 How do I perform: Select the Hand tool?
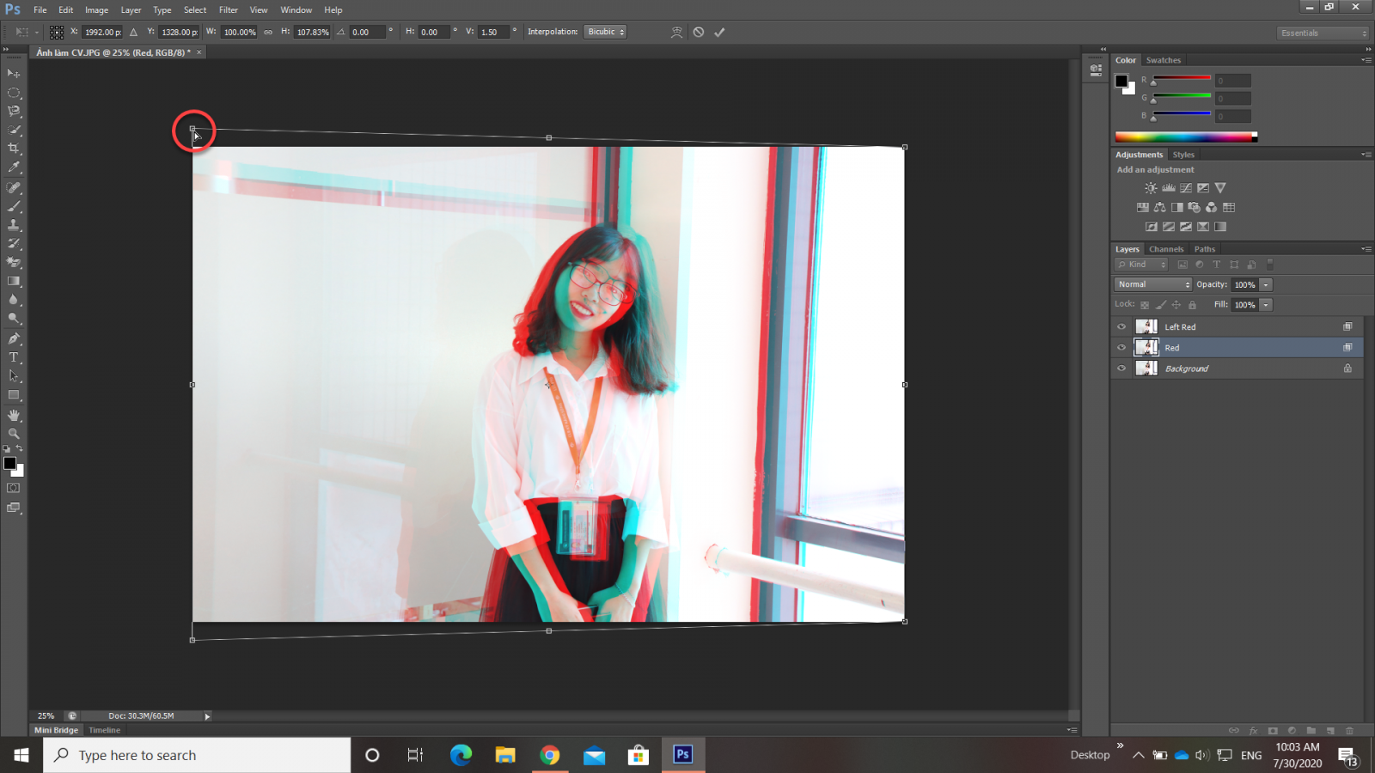[14, 415]
